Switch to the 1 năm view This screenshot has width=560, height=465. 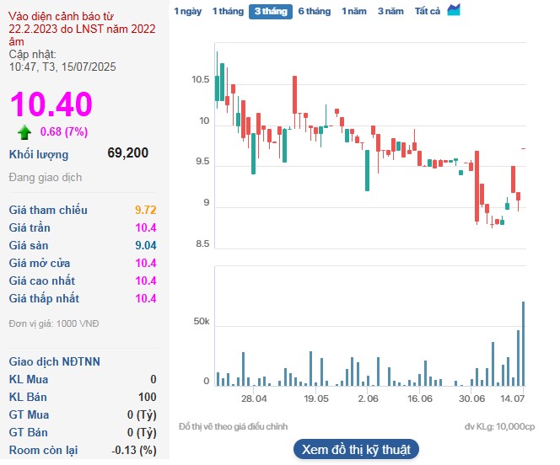point(354,11)
